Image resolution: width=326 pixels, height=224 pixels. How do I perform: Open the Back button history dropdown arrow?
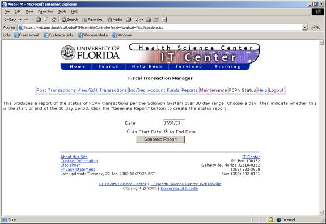(20, 20)
